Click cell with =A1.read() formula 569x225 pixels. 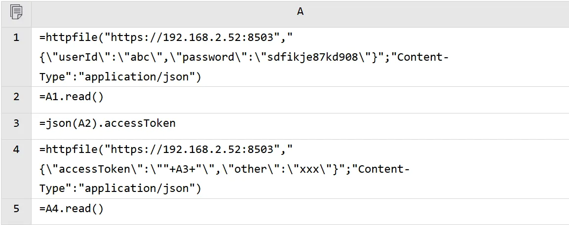tap(300, 100)
